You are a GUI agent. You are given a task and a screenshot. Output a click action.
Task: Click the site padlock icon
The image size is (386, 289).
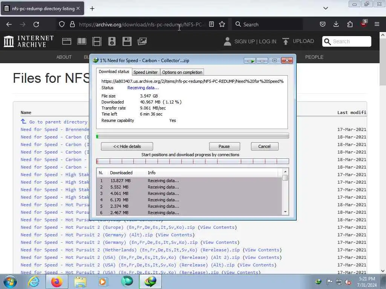click(72, 24)
